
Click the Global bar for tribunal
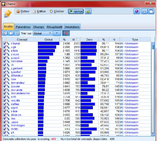(49, 43)
